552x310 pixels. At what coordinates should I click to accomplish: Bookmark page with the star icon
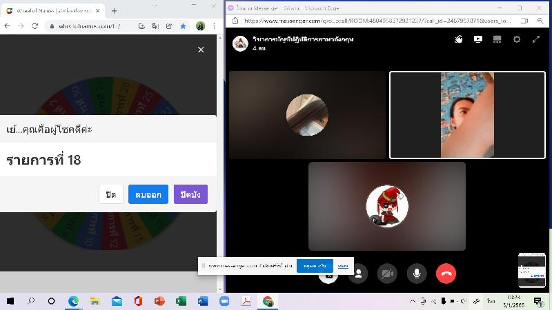click(x=183, y=25)
